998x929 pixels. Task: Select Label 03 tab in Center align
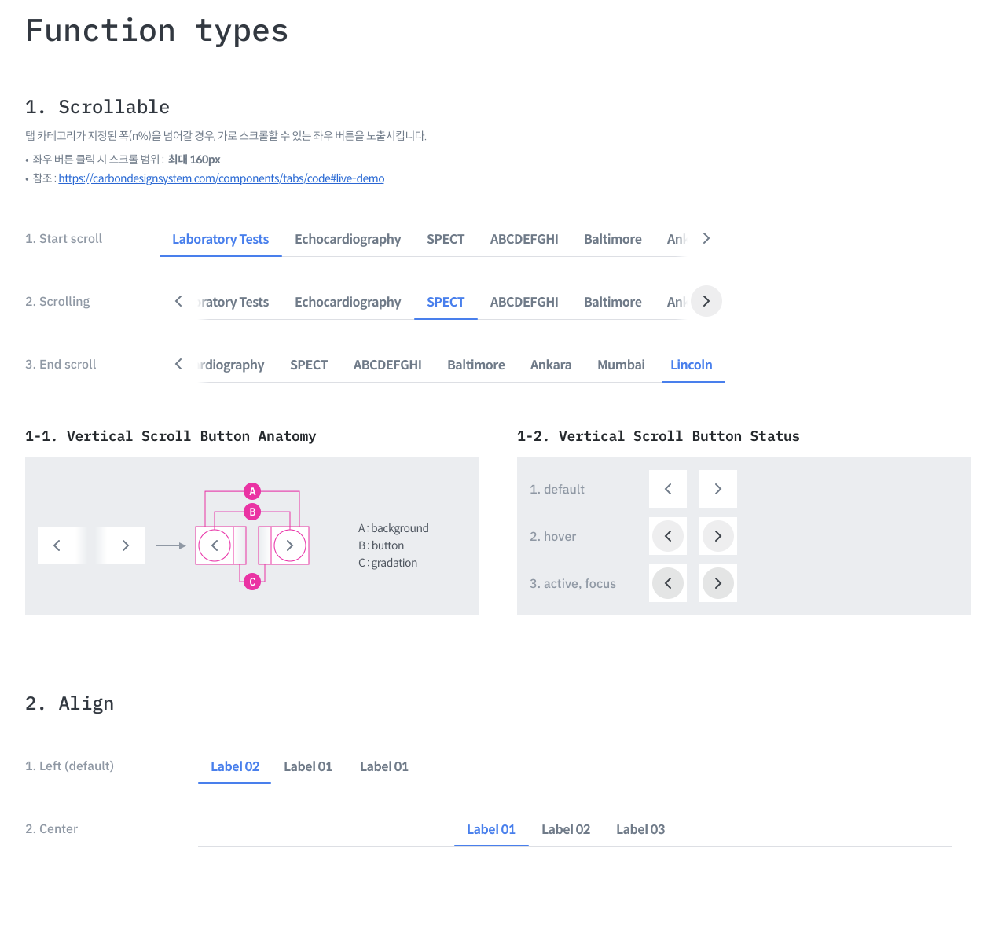coord(640,829)
